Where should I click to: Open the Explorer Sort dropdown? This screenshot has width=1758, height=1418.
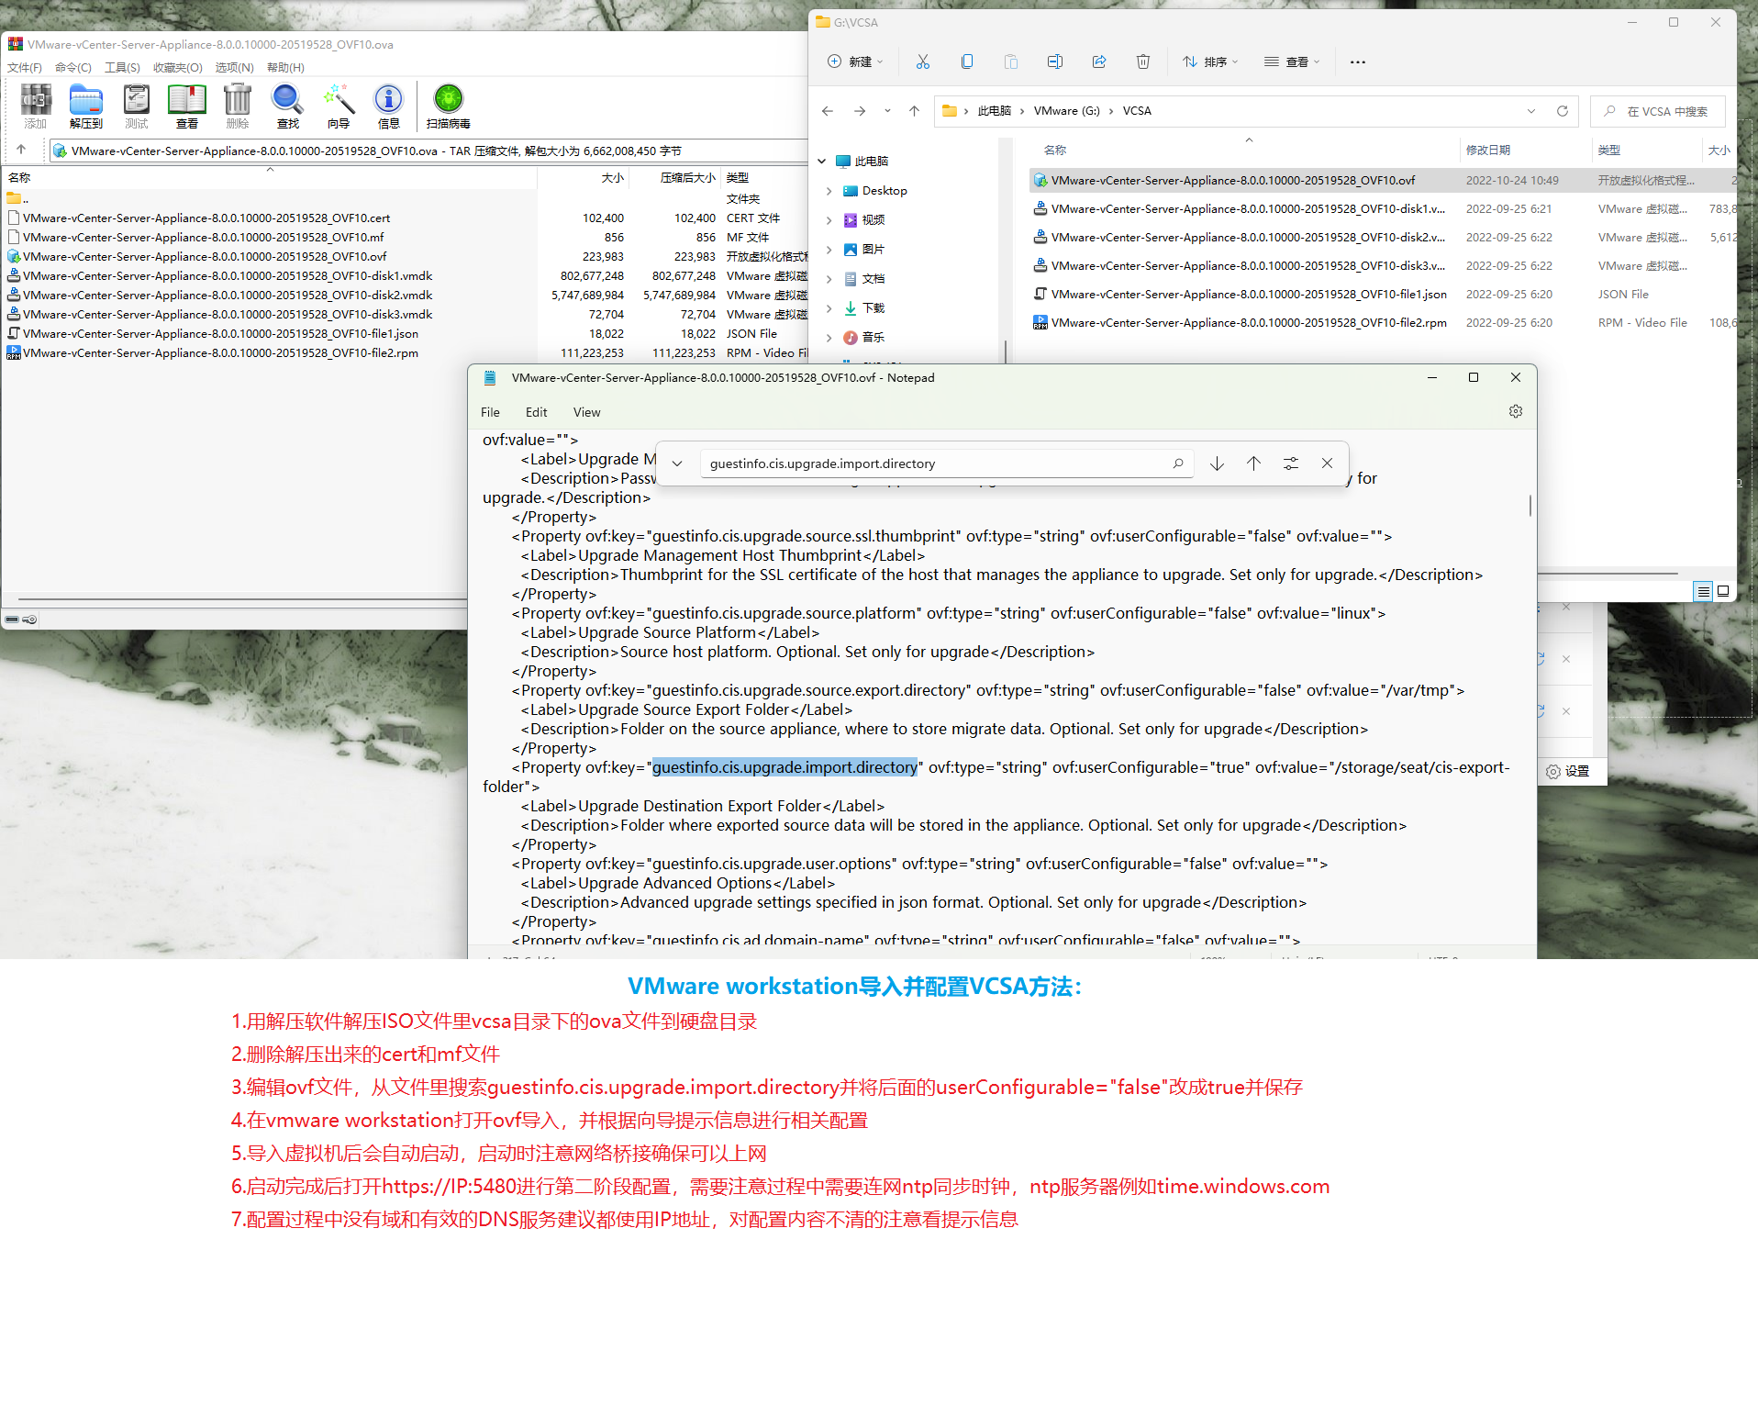click(x=1209, y=61)
